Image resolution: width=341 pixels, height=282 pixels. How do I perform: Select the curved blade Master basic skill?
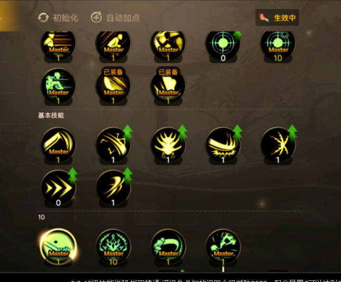pos(58,145)
